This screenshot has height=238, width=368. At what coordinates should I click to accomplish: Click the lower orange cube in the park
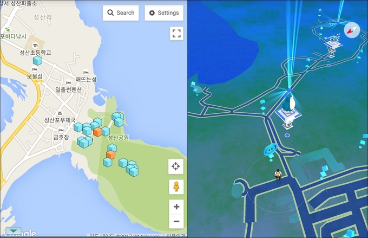[x=110, y=155]
